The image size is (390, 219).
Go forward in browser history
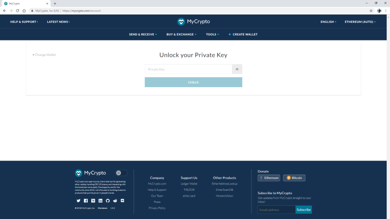(x=11, y=11)
